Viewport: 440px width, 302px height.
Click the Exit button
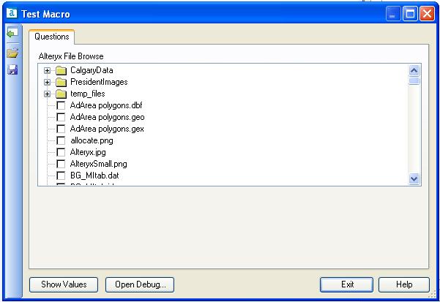[x=347, y=284]
